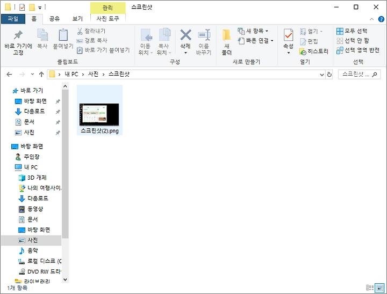The image size is (387, 294).
Task: Go back with the left arrow
Action: pyautogui.click(x=9, y=74)
